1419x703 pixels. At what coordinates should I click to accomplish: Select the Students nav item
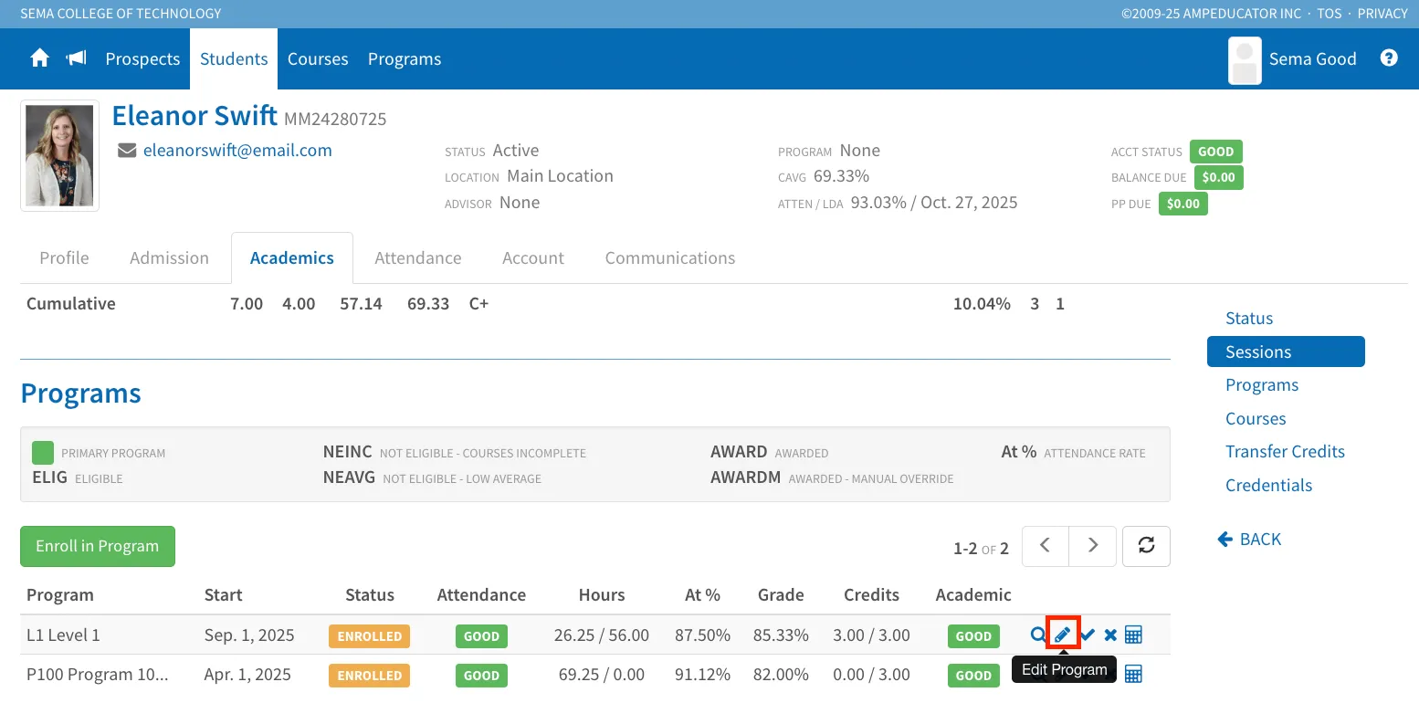pyautogui.click(x=234, y=58)
